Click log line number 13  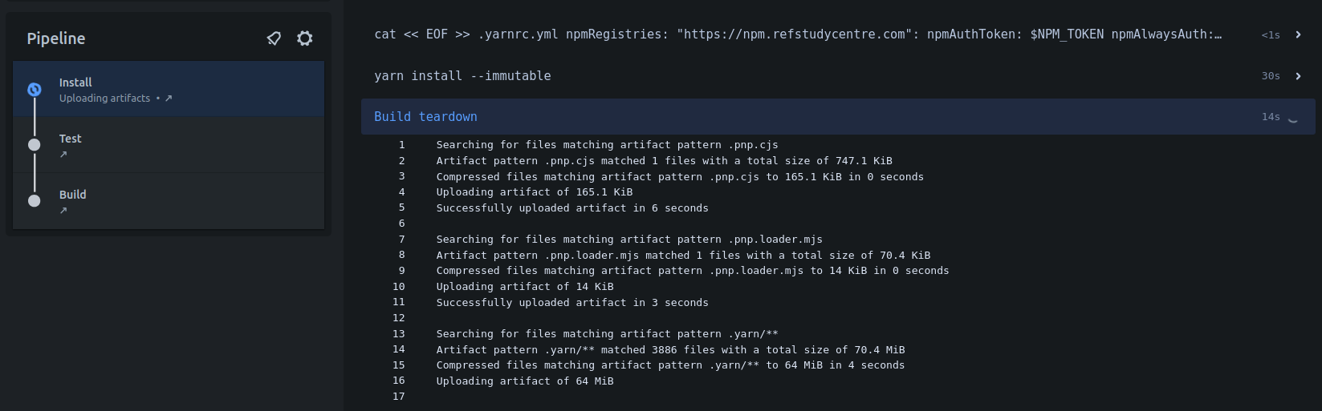(399, 334)
